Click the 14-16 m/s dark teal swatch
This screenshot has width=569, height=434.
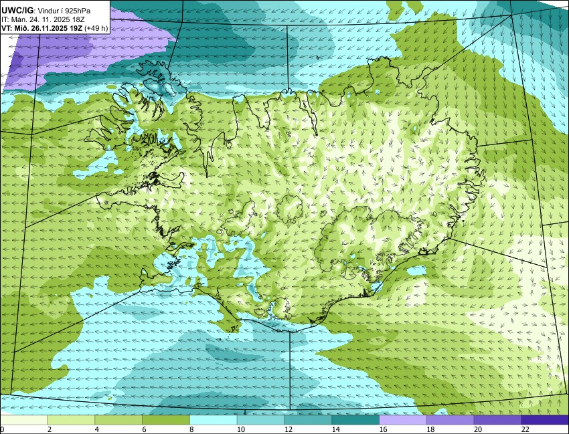pos(355,420)
